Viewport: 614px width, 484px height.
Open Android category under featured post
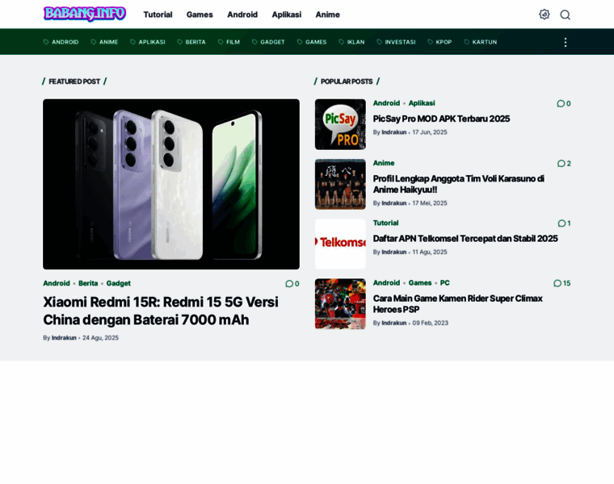(57, 283)
